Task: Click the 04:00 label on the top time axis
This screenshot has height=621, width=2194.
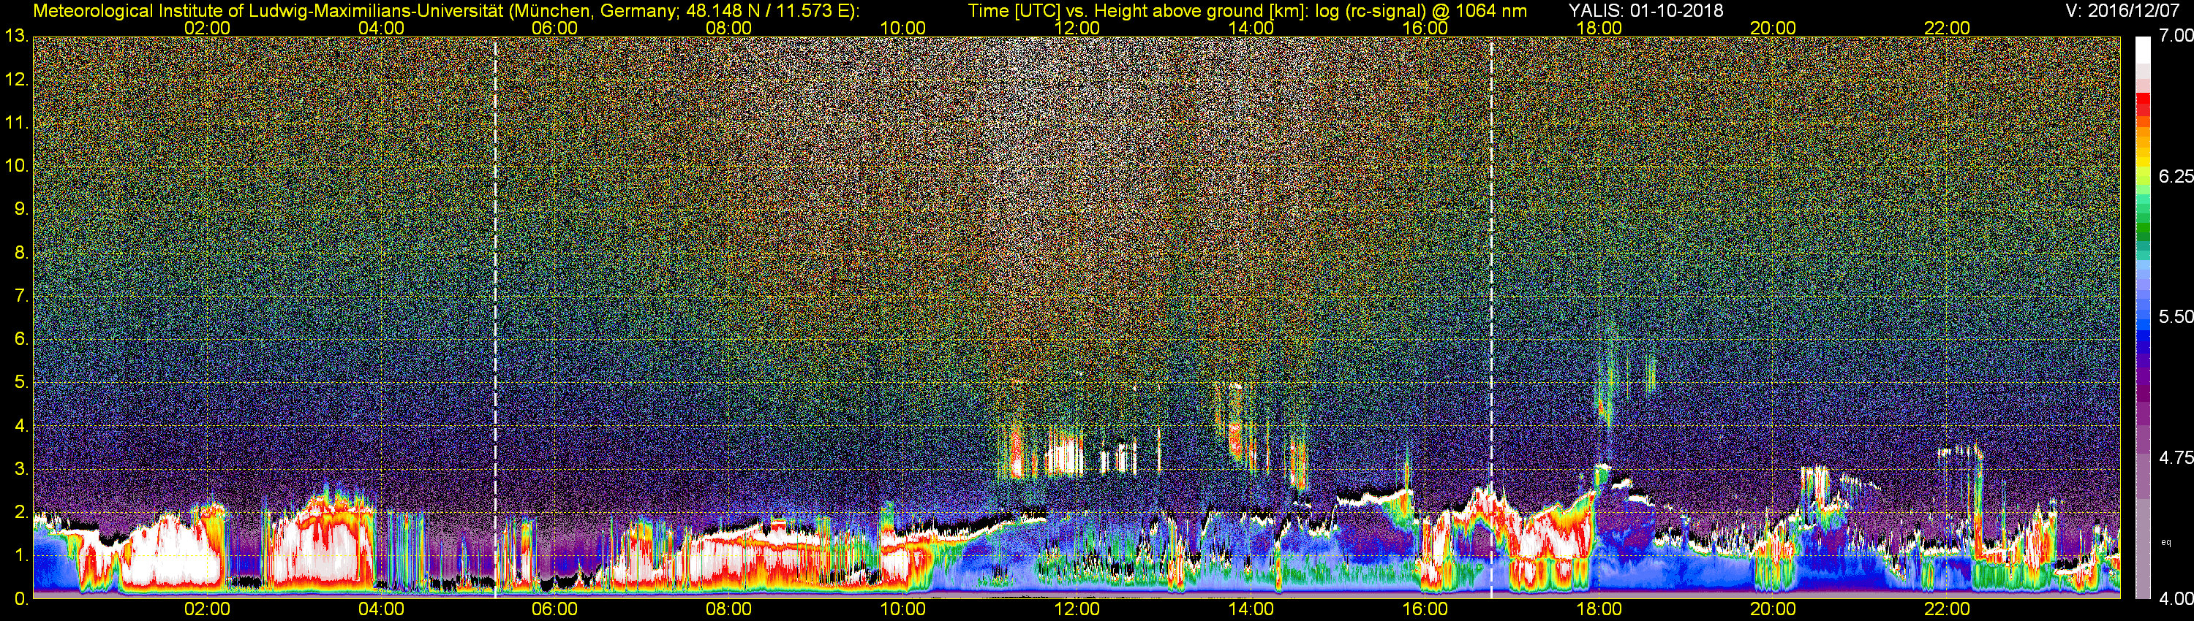Action: (x=381, y=28)
